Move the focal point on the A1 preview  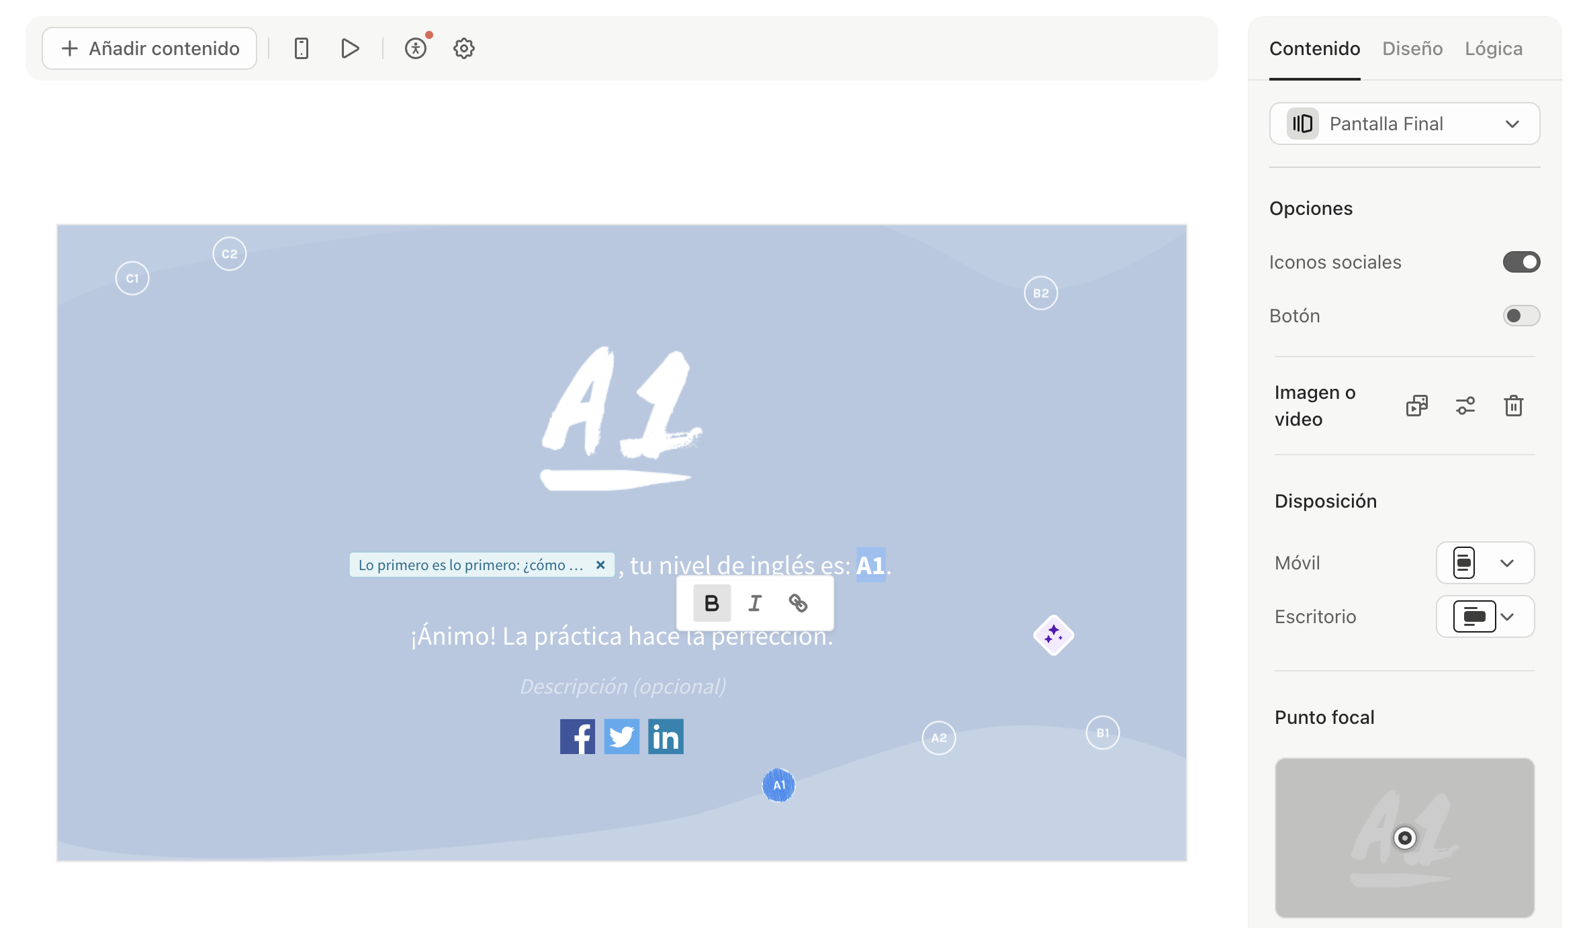tap(1405, 838)
